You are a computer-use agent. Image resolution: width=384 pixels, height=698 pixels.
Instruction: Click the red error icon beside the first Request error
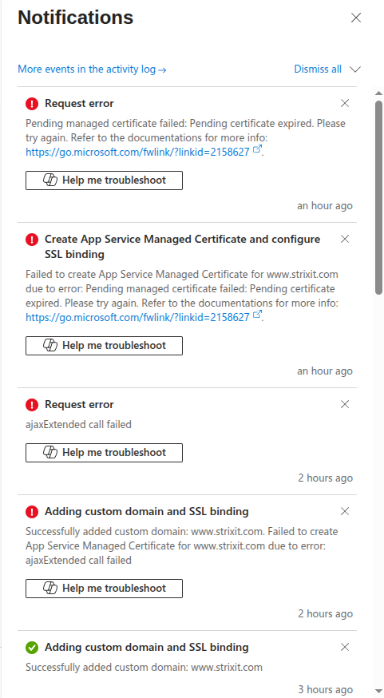[x=32, y=104]
